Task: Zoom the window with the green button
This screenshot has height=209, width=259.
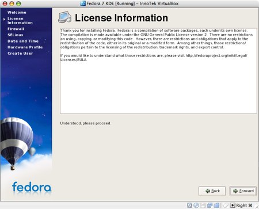Action: (x=18, y=3)
